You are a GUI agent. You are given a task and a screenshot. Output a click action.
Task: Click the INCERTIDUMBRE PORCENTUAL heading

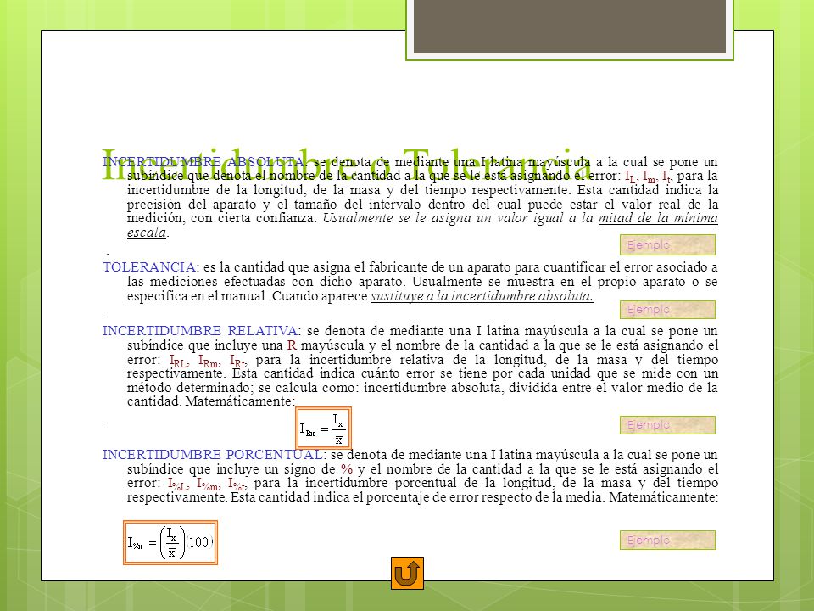click(x=214, y=455)
